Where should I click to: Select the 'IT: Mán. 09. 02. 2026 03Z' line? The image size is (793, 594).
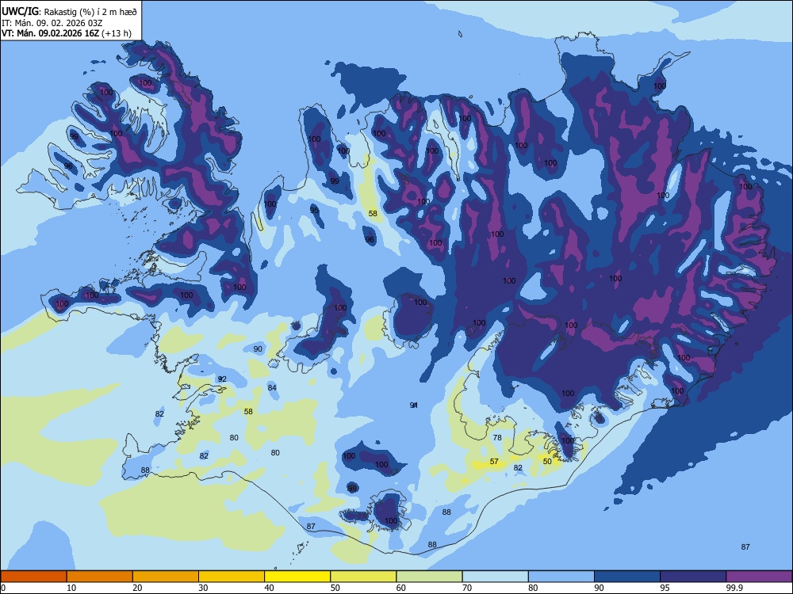pyautogui.click(x=52, y=23)
